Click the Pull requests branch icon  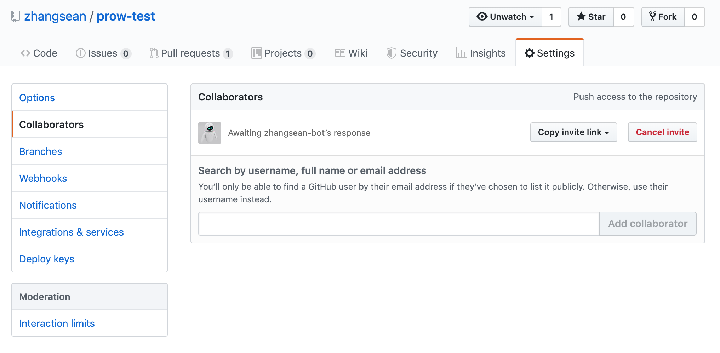coord(154,53)
